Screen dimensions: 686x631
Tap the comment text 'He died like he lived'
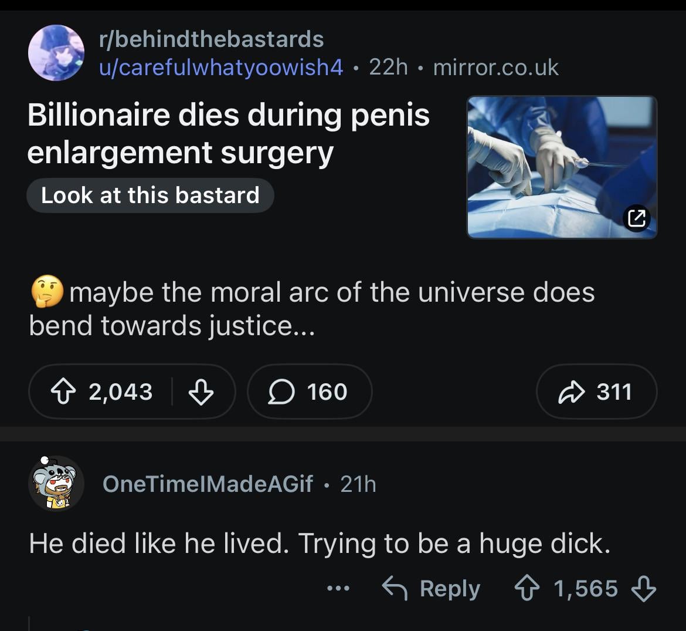pos(320,544)
